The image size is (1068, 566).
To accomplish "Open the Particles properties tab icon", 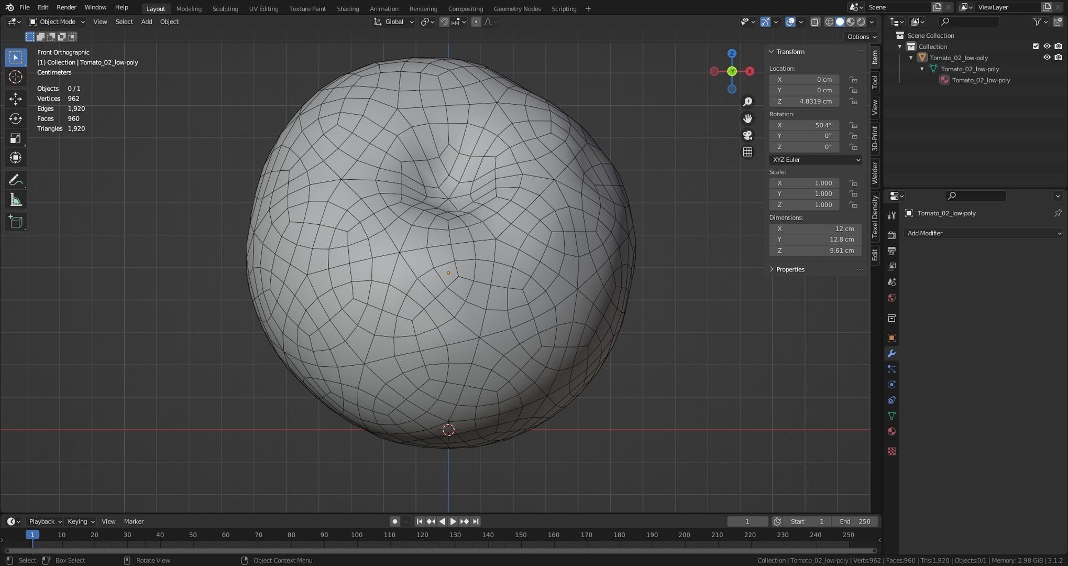I will [x=891, y=369].
